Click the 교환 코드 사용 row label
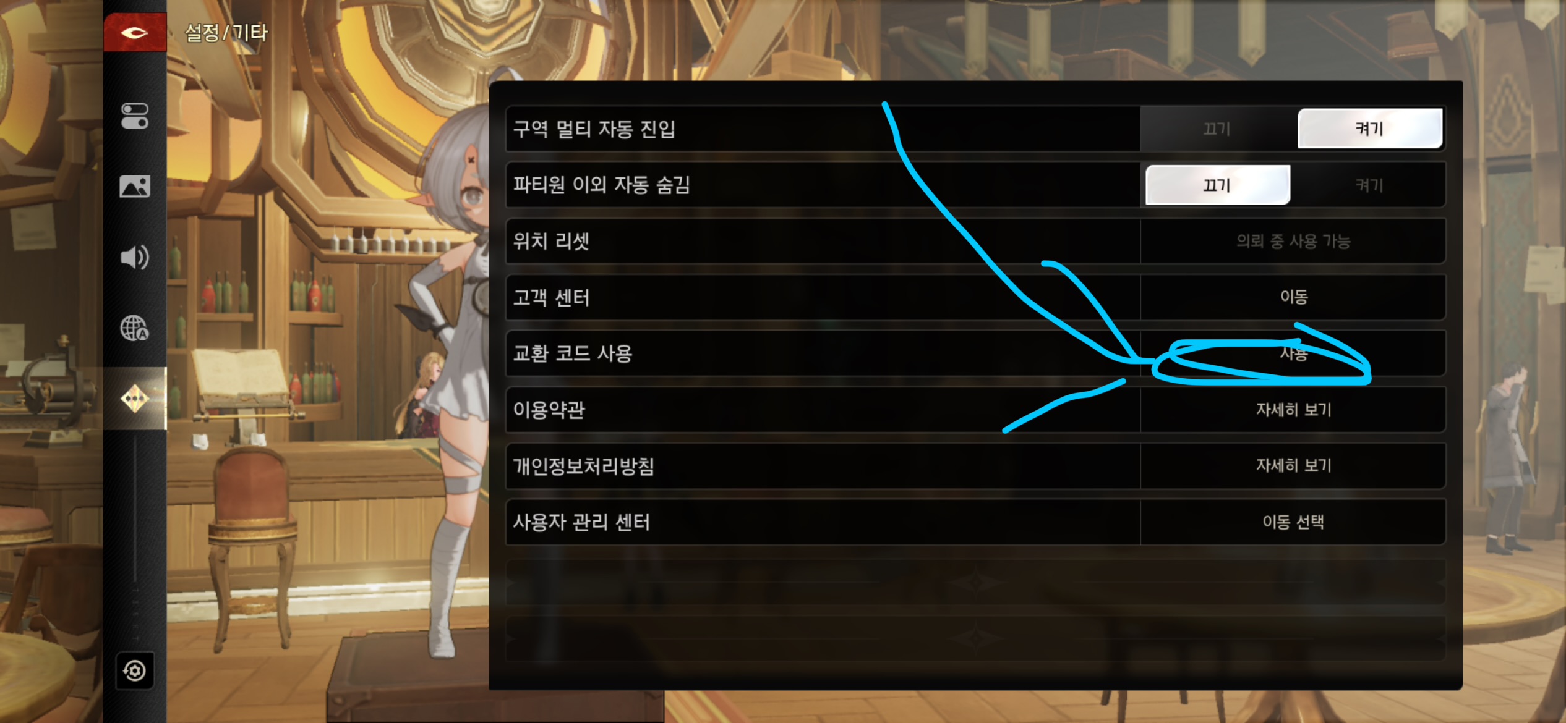Viewport: 1566px width, 723px height. 573,353
